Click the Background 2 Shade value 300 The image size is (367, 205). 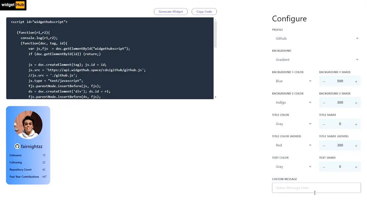tap(340, 103)
